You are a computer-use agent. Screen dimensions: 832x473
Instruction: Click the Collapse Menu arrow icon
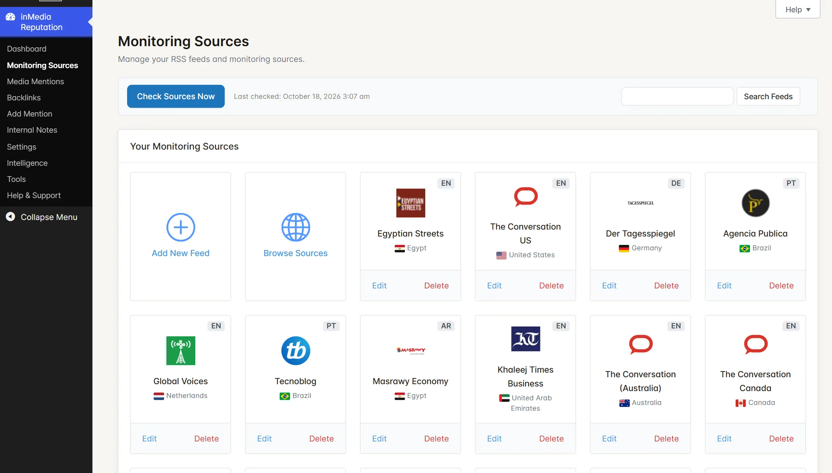10,217
